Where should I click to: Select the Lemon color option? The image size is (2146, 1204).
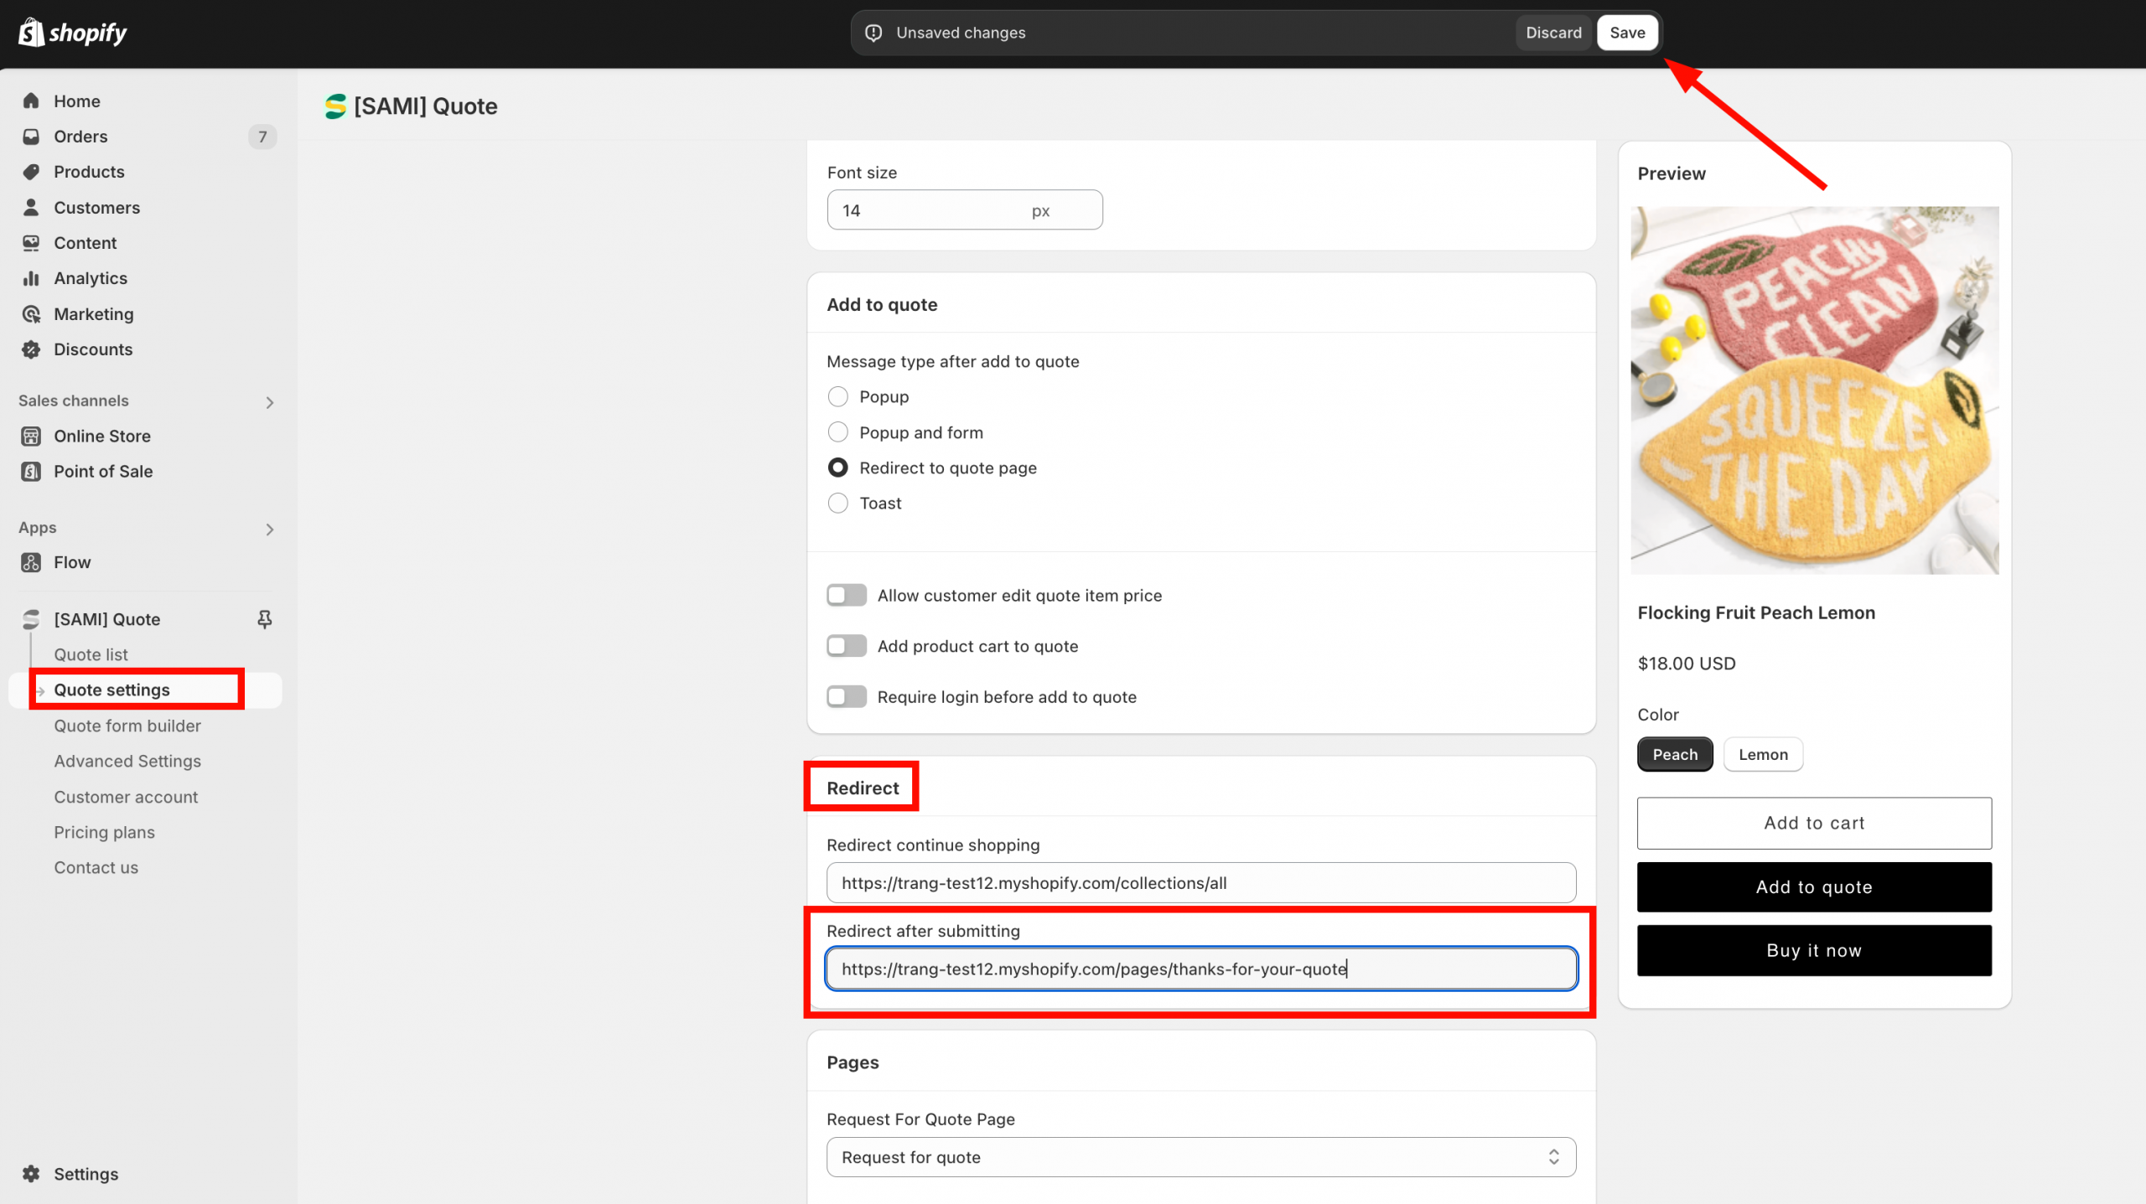coord(1763,754)
